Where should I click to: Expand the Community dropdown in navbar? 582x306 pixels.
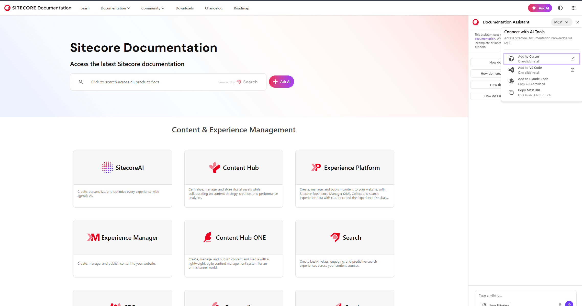153,8
